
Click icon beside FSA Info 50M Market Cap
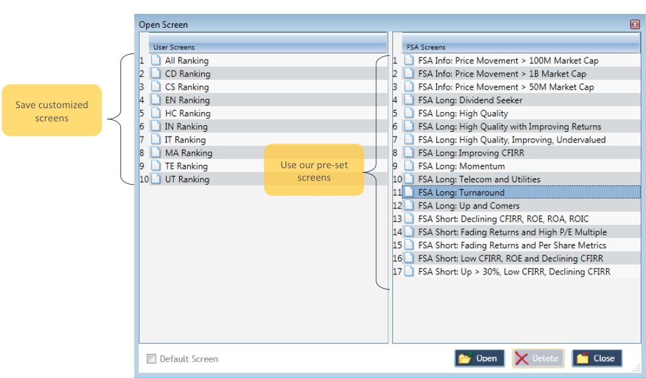[x=409, y=86]
